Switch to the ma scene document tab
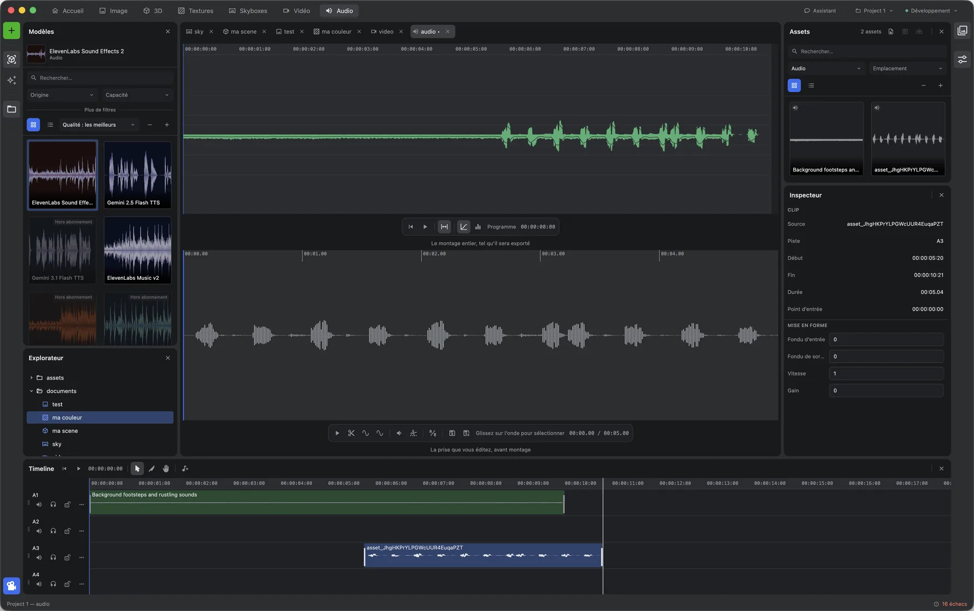Screen dimensions: 974x611 point(240,31)
